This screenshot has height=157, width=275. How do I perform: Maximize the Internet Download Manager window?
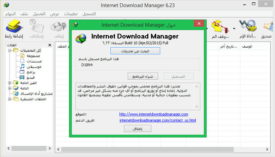click(x=254, y=4)
